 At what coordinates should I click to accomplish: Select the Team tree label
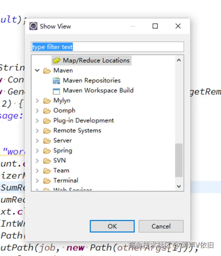point(61,170)
